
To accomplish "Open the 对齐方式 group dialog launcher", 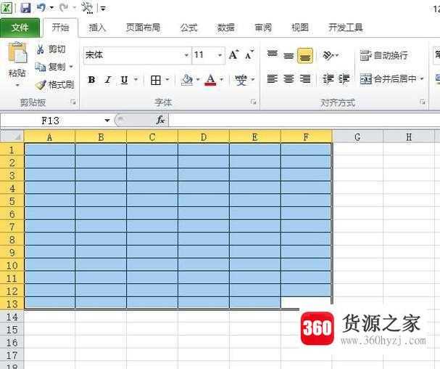I will (423, 102).
